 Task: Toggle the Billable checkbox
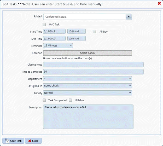pos(71,100)
